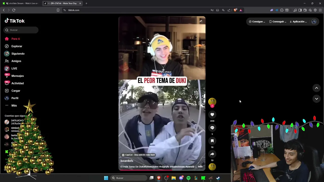This screenshot has height=182, width=324.
Task: Click the Conseguir... phone app button
Action: click(278, 21)
